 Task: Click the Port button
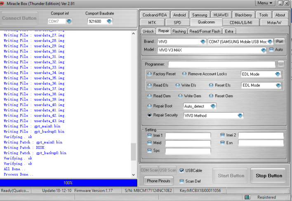280,42
